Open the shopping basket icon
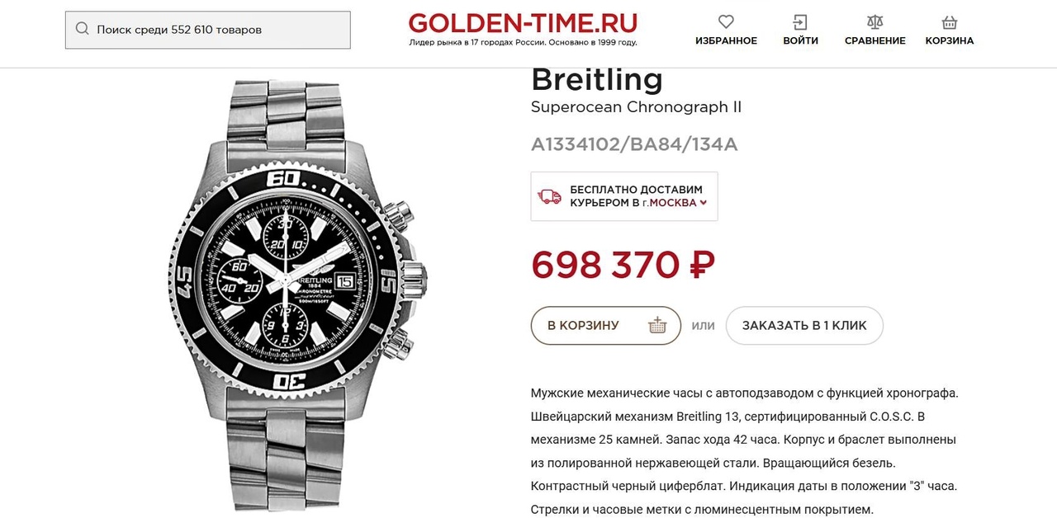Screen dimensions: 1057x518 pos(949,22)
